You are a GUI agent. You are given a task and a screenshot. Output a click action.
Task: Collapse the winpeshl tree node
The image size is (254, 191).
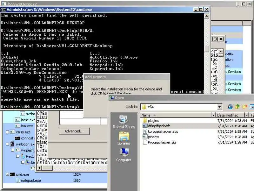click(x=12, y=150)
